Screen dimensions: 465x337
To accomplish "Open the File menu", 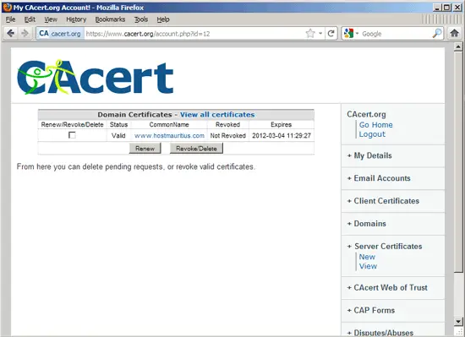I will [10, 19].
